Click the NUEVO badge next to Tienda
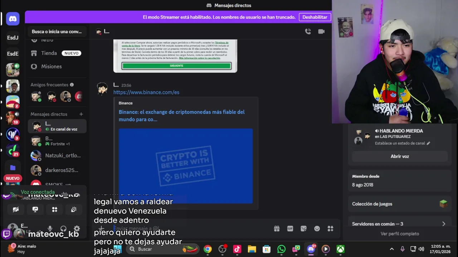The width and height of the screenshot is (458, 257). click(x=71, y=53)
